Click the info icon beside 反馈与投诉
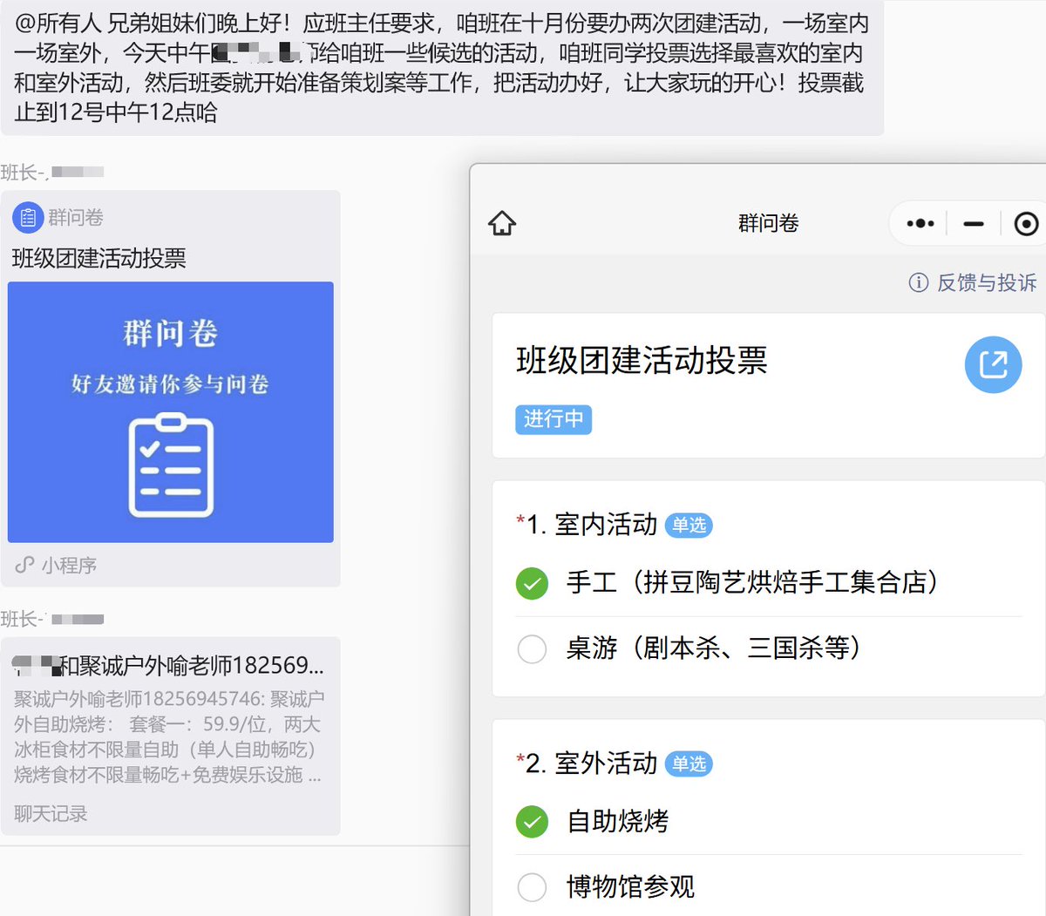The width and height of the screenshot is (1046, 916). coord(918,282)
